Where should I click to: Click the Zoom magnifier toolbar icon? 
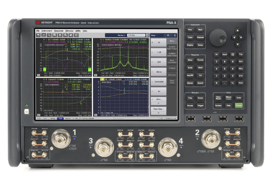pyautogui.click(x=66, y=35)
